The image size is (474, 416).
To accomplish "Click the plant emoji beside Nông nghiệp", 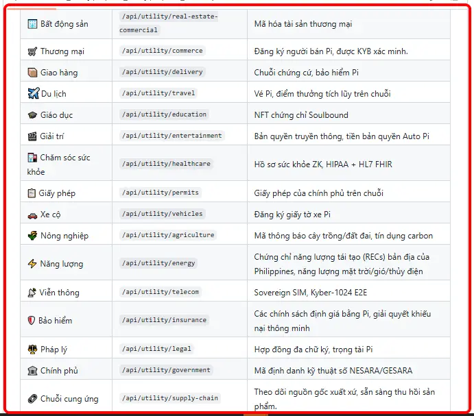I will click(x=32, y=235).
